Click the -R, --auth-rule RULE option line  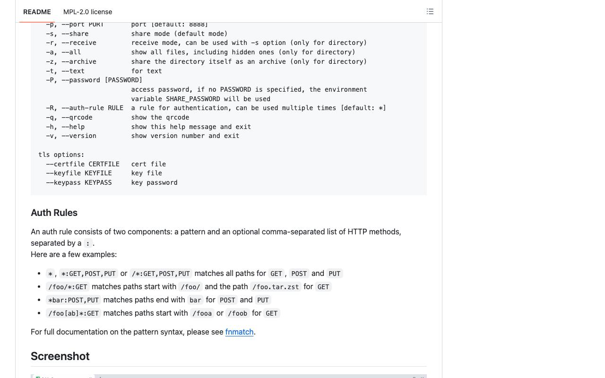(x=216, y=108)
